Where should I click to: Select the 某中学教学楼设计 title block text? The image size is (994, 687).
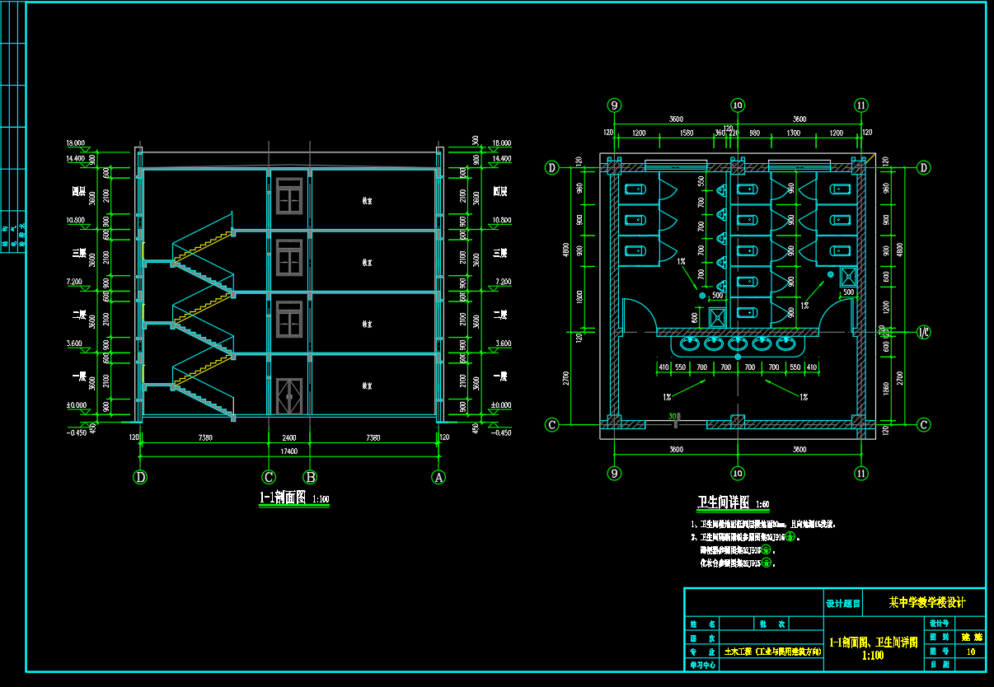tap(926, 602)
